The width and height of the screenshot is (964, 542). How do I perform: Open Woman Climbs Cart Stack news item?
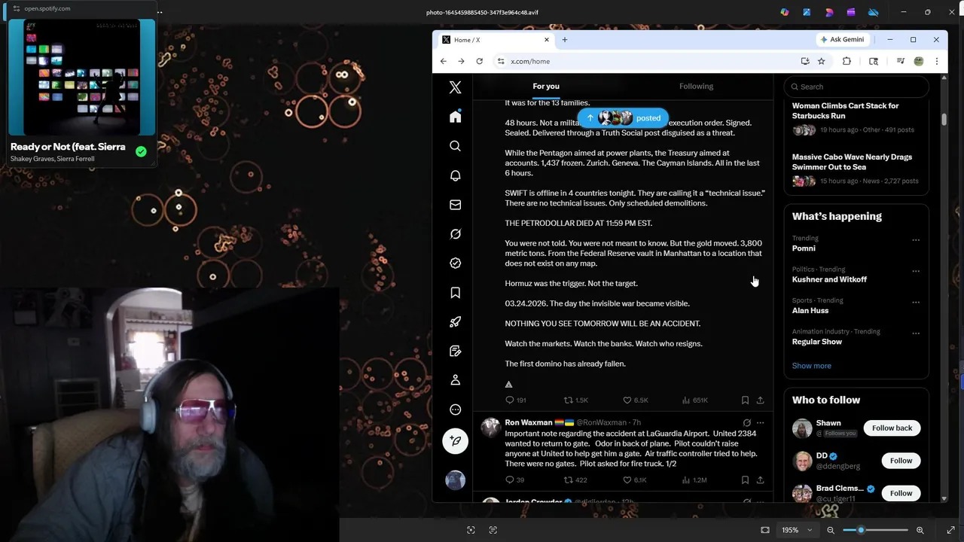(856, 117)
